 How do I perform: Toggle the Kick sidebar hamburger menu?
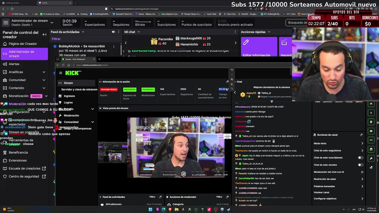60,73
